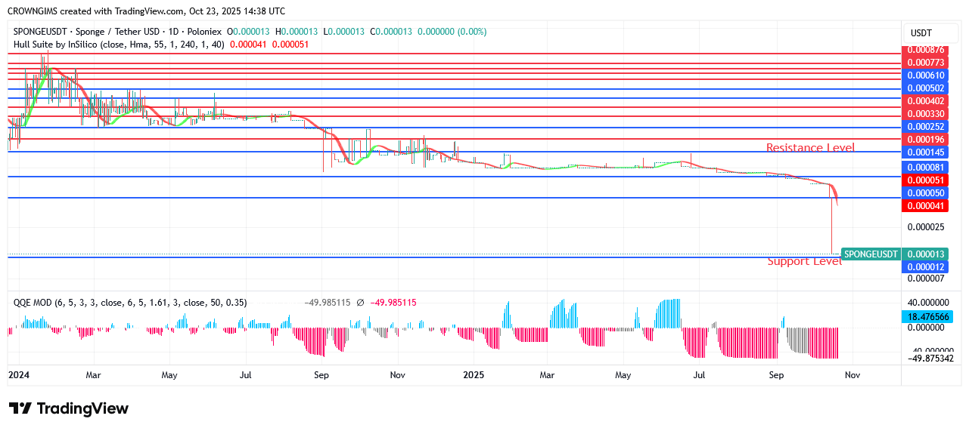Image resolution: width=969 pixels, height=431 pixels.
Task: Click the 2025 label on time axis
Action: 473,374
